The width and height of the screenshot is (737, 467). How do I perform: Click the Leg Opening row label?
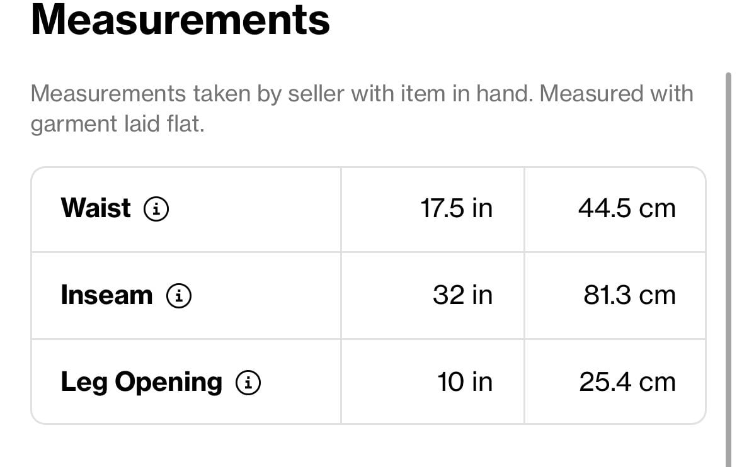(x=141, y=382)
